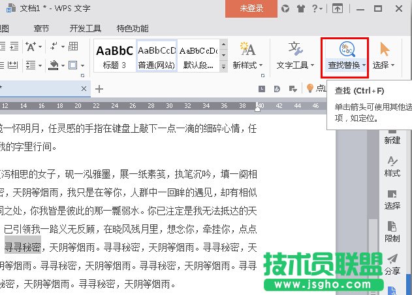Open 限制 restriction panel in sidebar

pyautogui.click(x=392, y=232)
